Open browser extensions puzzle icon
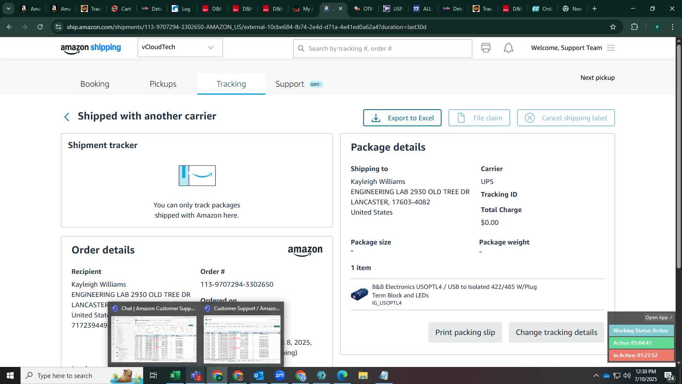The width and height of the screenshot is (682, 384). pos(635,27)
